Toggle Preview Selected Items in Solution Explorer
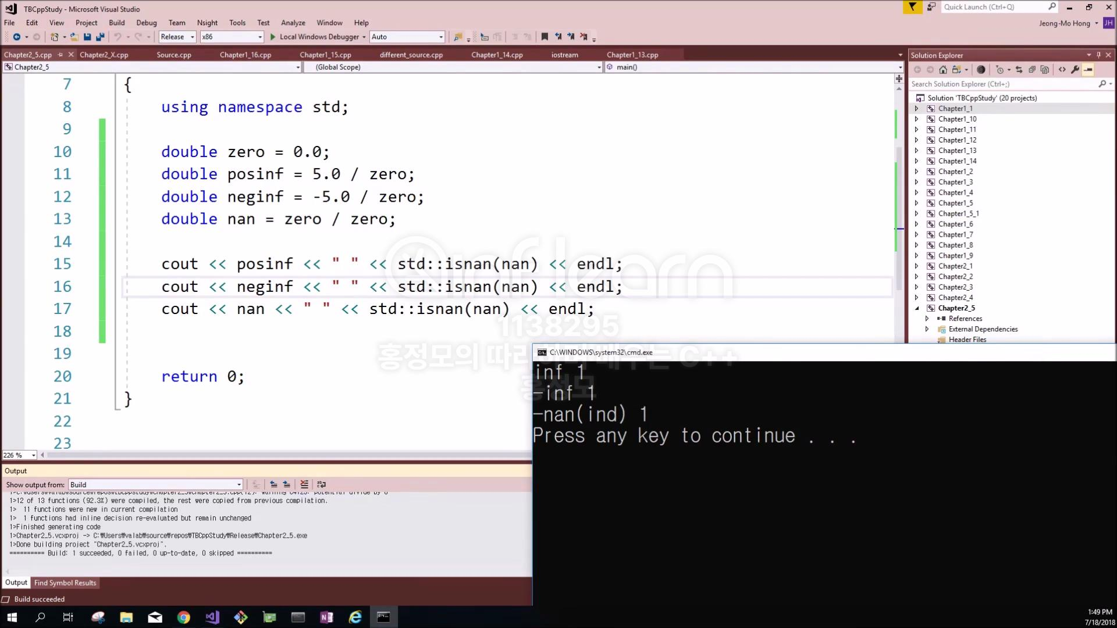Image resolution: width=1117 pixels, height=628 pixels. [1088, 70]
